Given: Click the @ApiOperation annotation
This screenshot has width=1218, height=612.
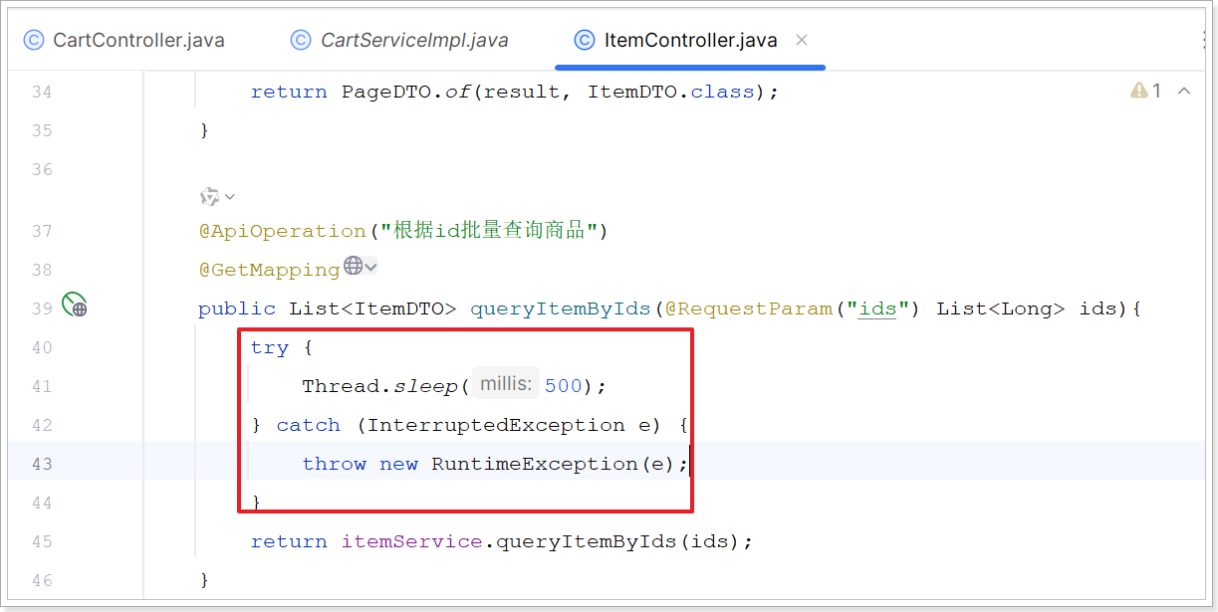Looking at the screenshot, I should (283, 231).
